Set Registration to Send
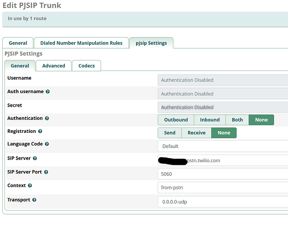288x226 pixels. pyautogui.click(x=169, y=133)
